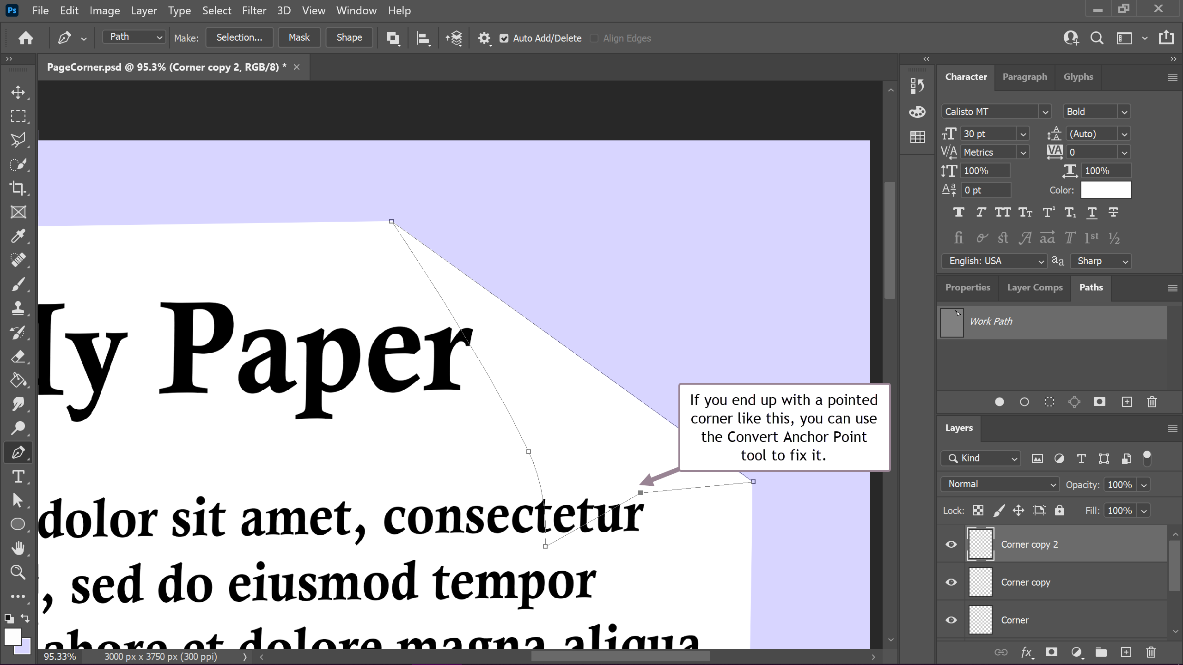Open the Filter menu
1183x665 pixels.
[x=254, y=10]
